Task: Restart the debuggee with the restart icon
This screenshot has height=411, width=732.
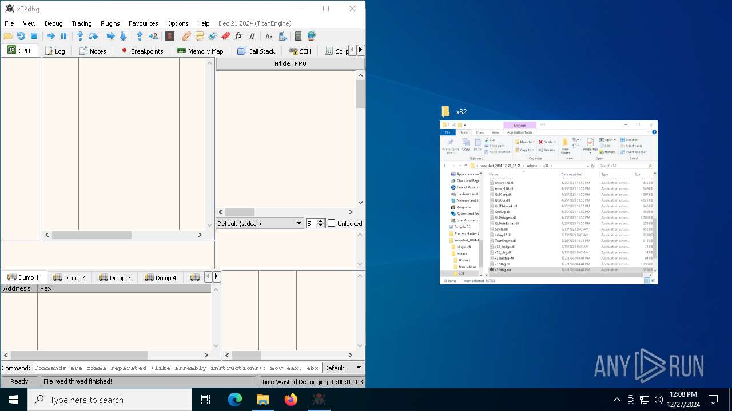Action: coord(21,36)
